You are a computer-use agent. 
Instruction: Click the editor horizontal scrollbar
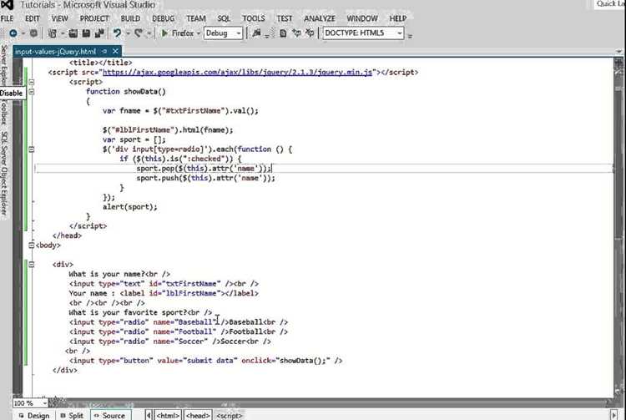coord(331,402)
